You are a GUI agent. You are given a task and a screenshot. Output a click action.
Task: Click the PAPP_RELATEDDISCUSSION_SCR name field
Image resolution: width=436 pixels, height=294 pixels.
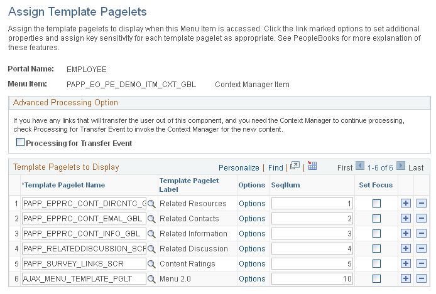(84, 248)
